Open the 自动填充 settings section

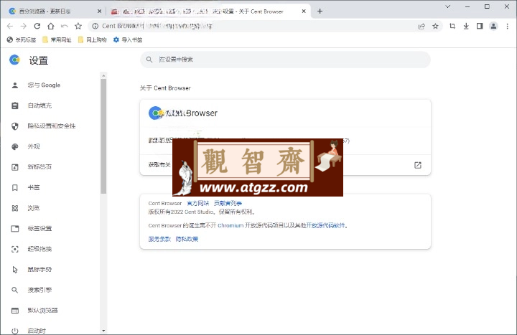pos(39,105)
